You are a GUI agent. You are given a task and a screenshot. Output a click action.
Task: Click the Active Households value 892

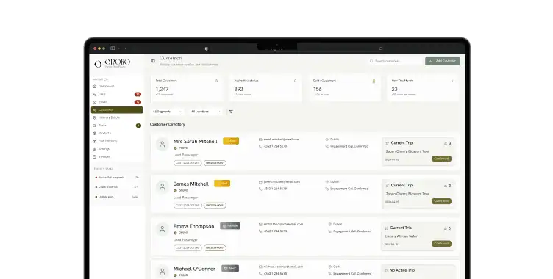coord(239,89)
